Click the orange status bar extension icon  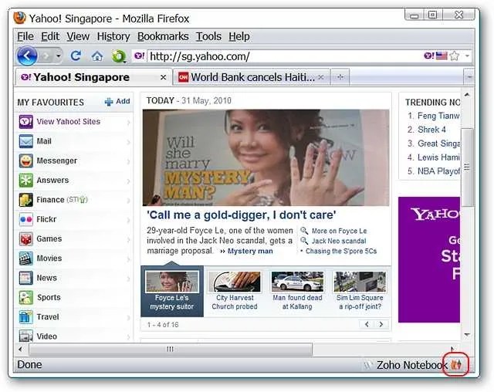(x=456, y=365)
